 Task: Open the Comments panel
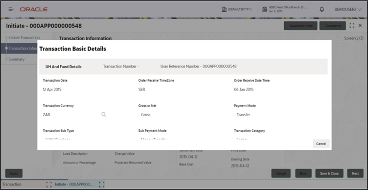[333, 26]
